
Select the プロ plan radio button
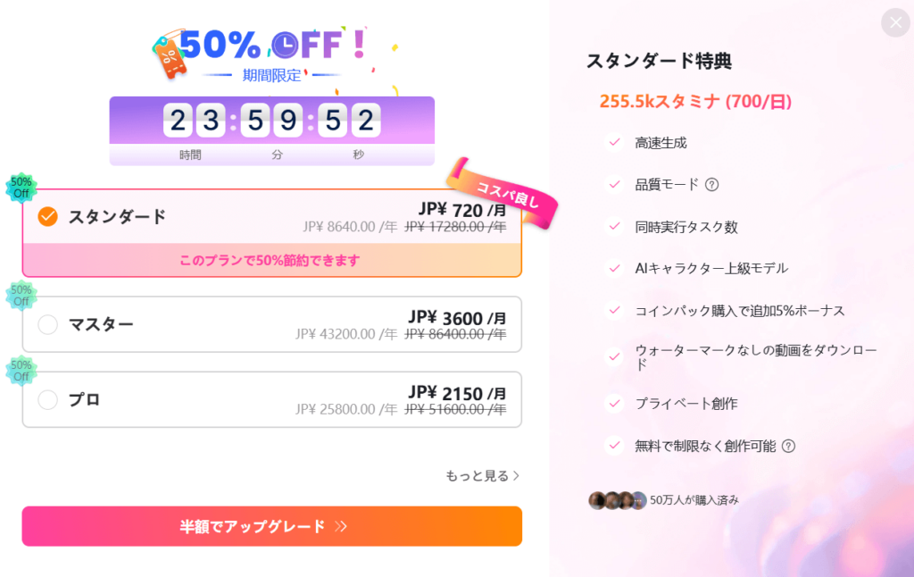pos(48,399)
